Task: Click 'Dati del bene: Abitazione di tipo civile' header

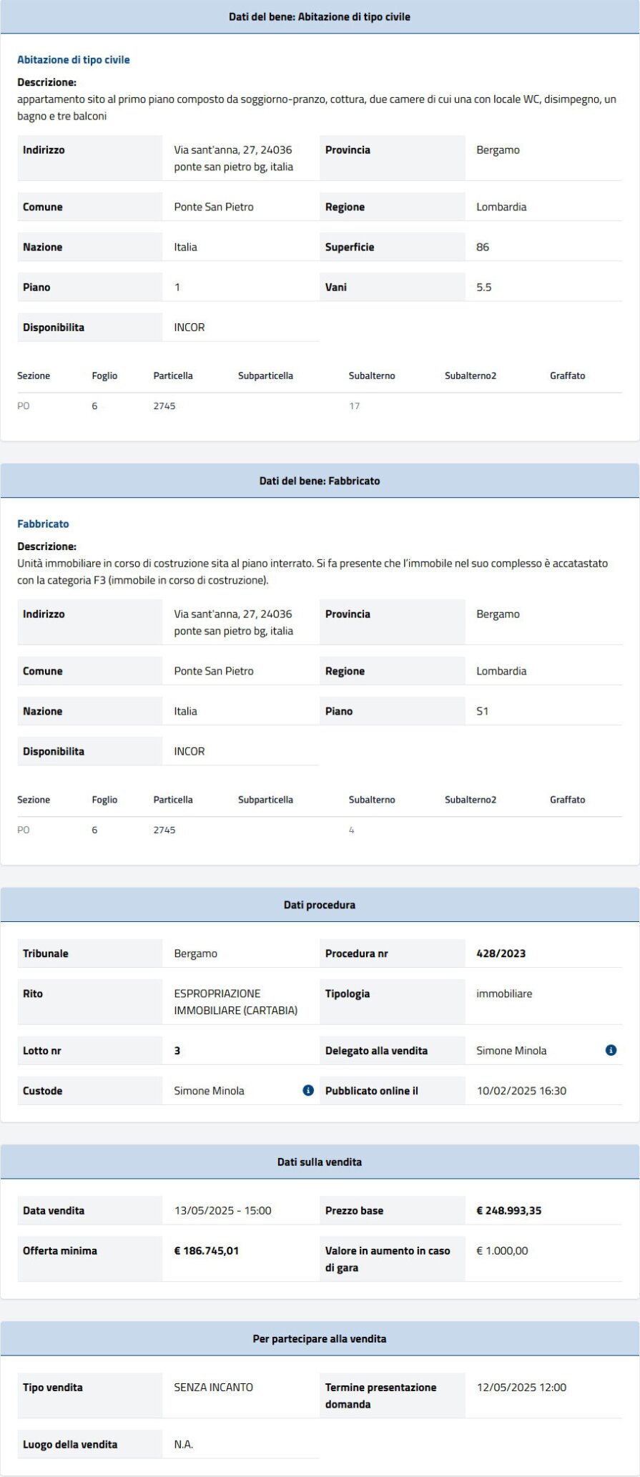Action: click(320, 16)
